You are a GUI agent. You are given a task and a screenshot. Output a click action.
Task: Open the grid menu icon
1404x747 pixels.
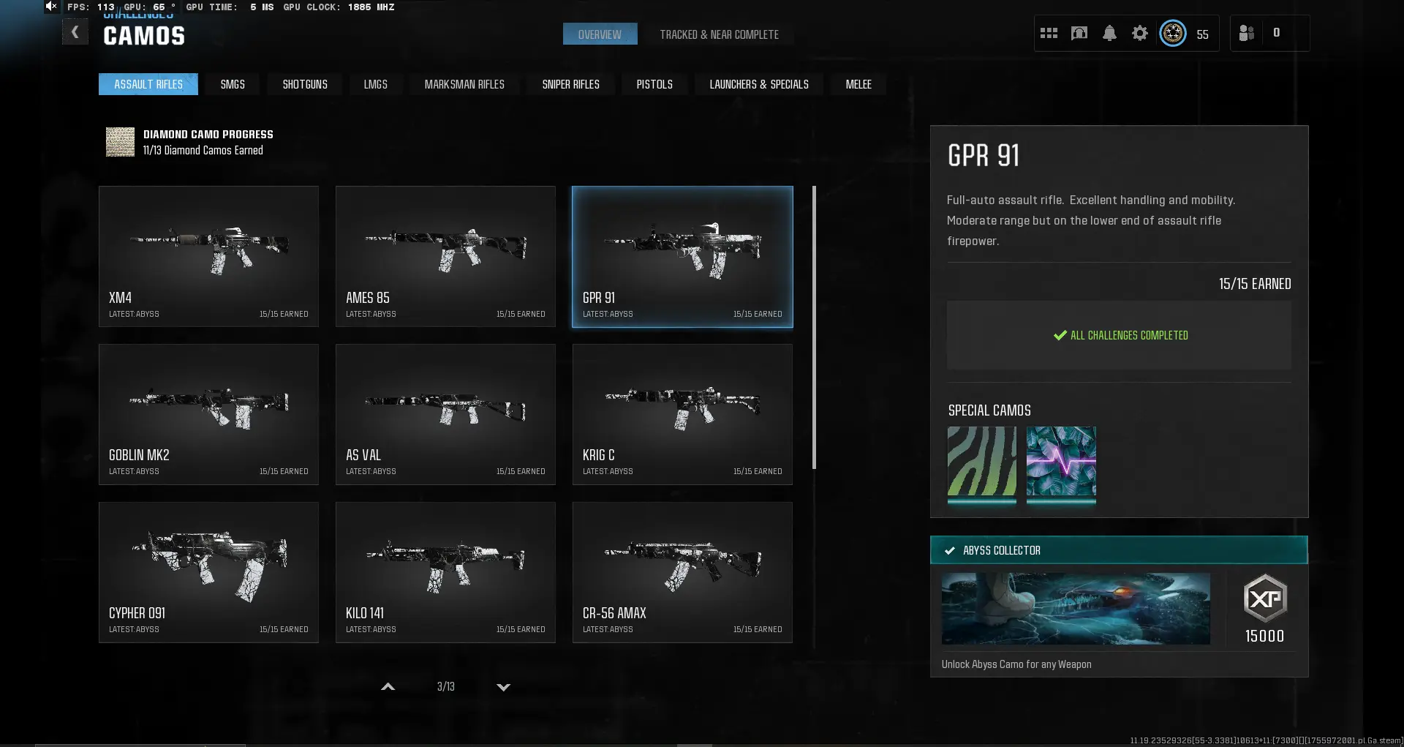[1049, 34]
